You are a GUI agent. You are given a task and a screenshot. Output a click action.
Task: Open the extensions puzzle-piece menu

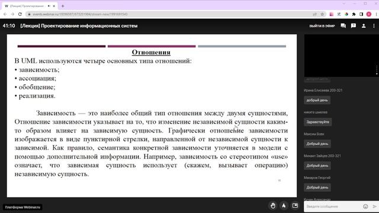point(354,14)
